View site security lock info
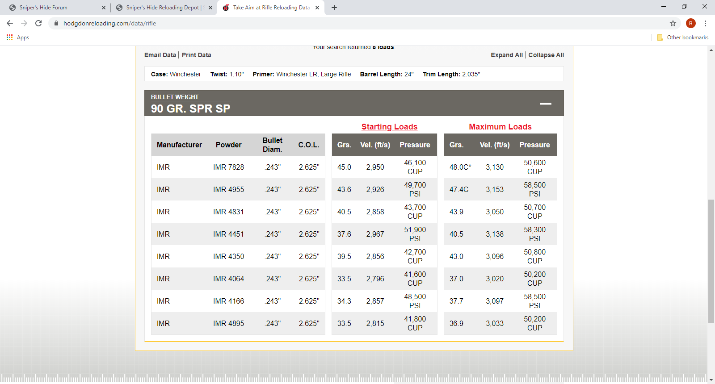 [56, 23]
